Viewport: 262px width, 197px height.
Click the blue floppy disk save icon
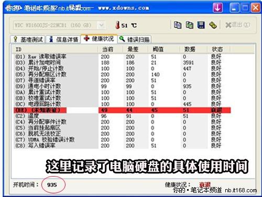pos(201,25)
